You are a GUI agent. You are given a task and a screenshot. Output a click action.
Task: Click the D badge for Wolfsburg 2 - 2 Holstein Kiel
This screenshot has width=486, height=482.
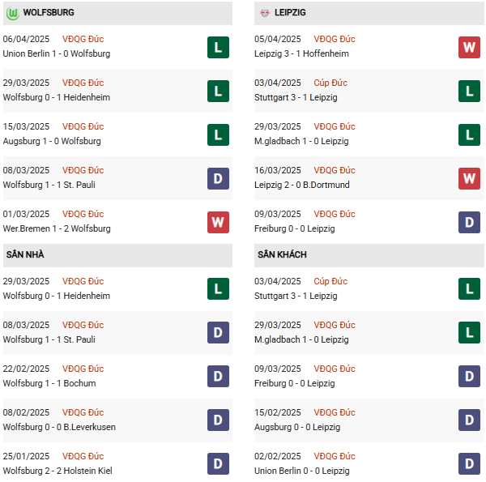click(218, 464)
